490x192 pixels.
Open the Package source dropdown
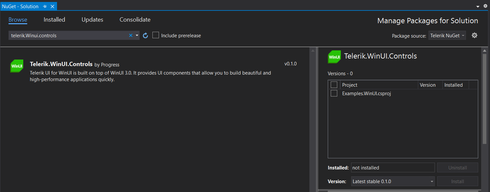pyautogui.click(x=447, y=35)
